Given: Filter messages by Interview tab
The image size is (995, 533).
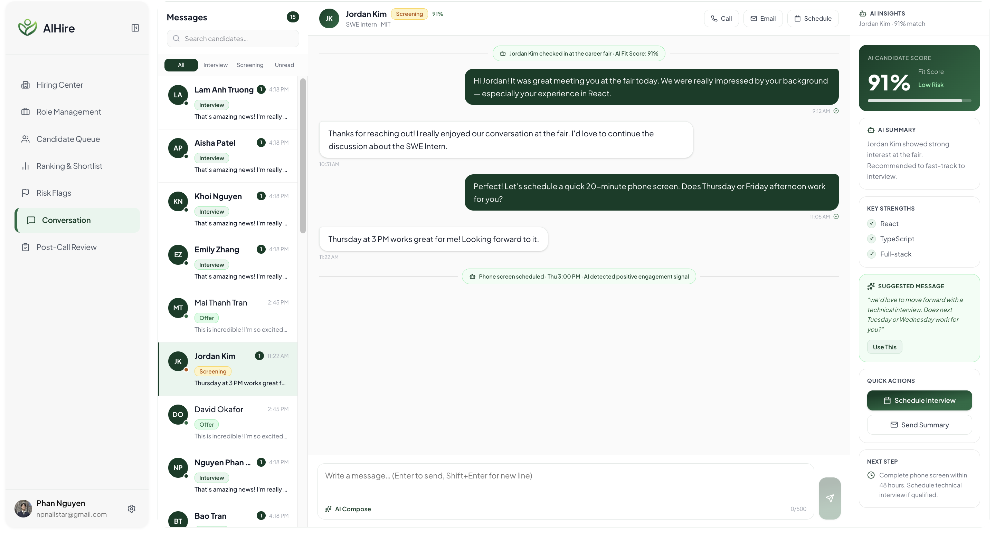Looking at the screenshot, I should point(215,65).
